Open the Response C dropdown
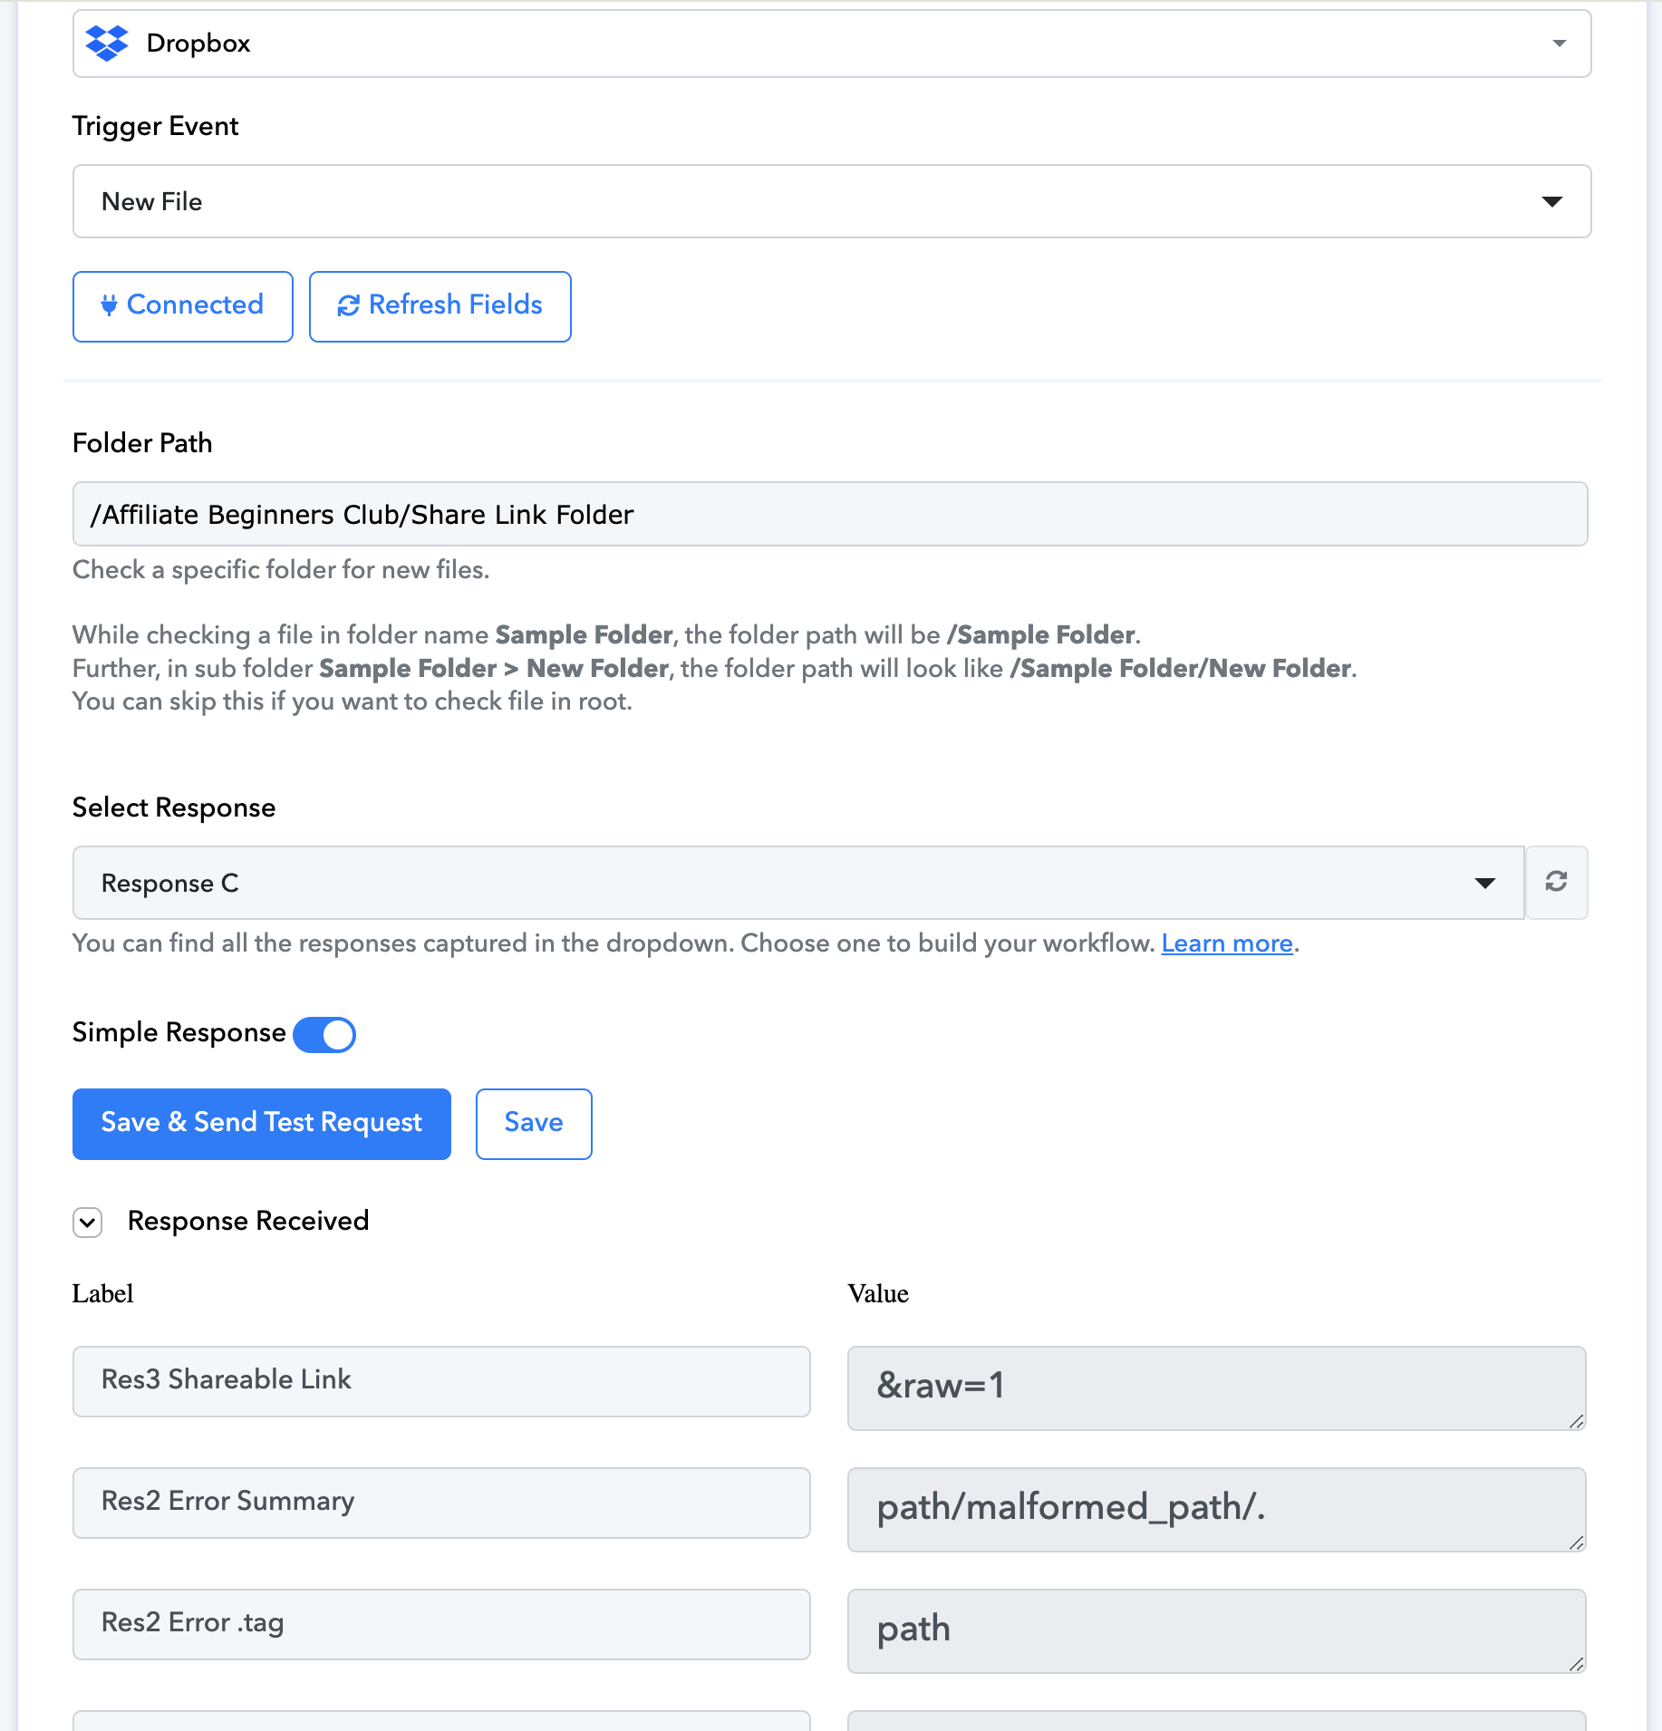 pos(798,883)
